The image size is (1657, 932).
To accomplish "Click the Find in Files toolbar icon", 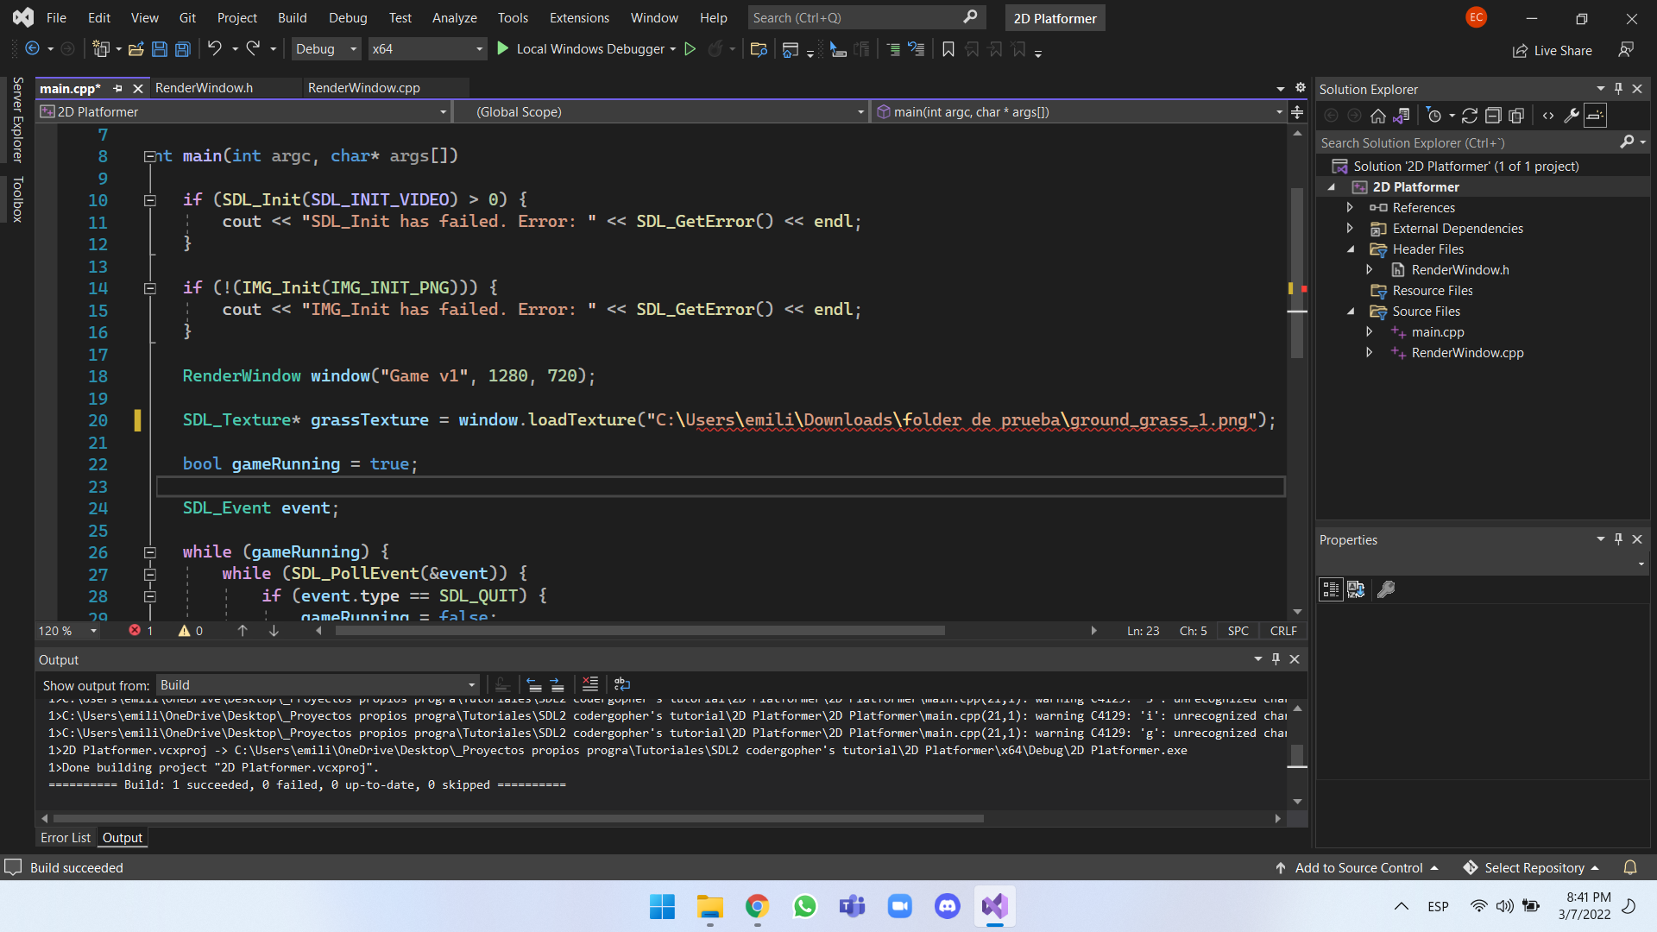I will (759, 49).
